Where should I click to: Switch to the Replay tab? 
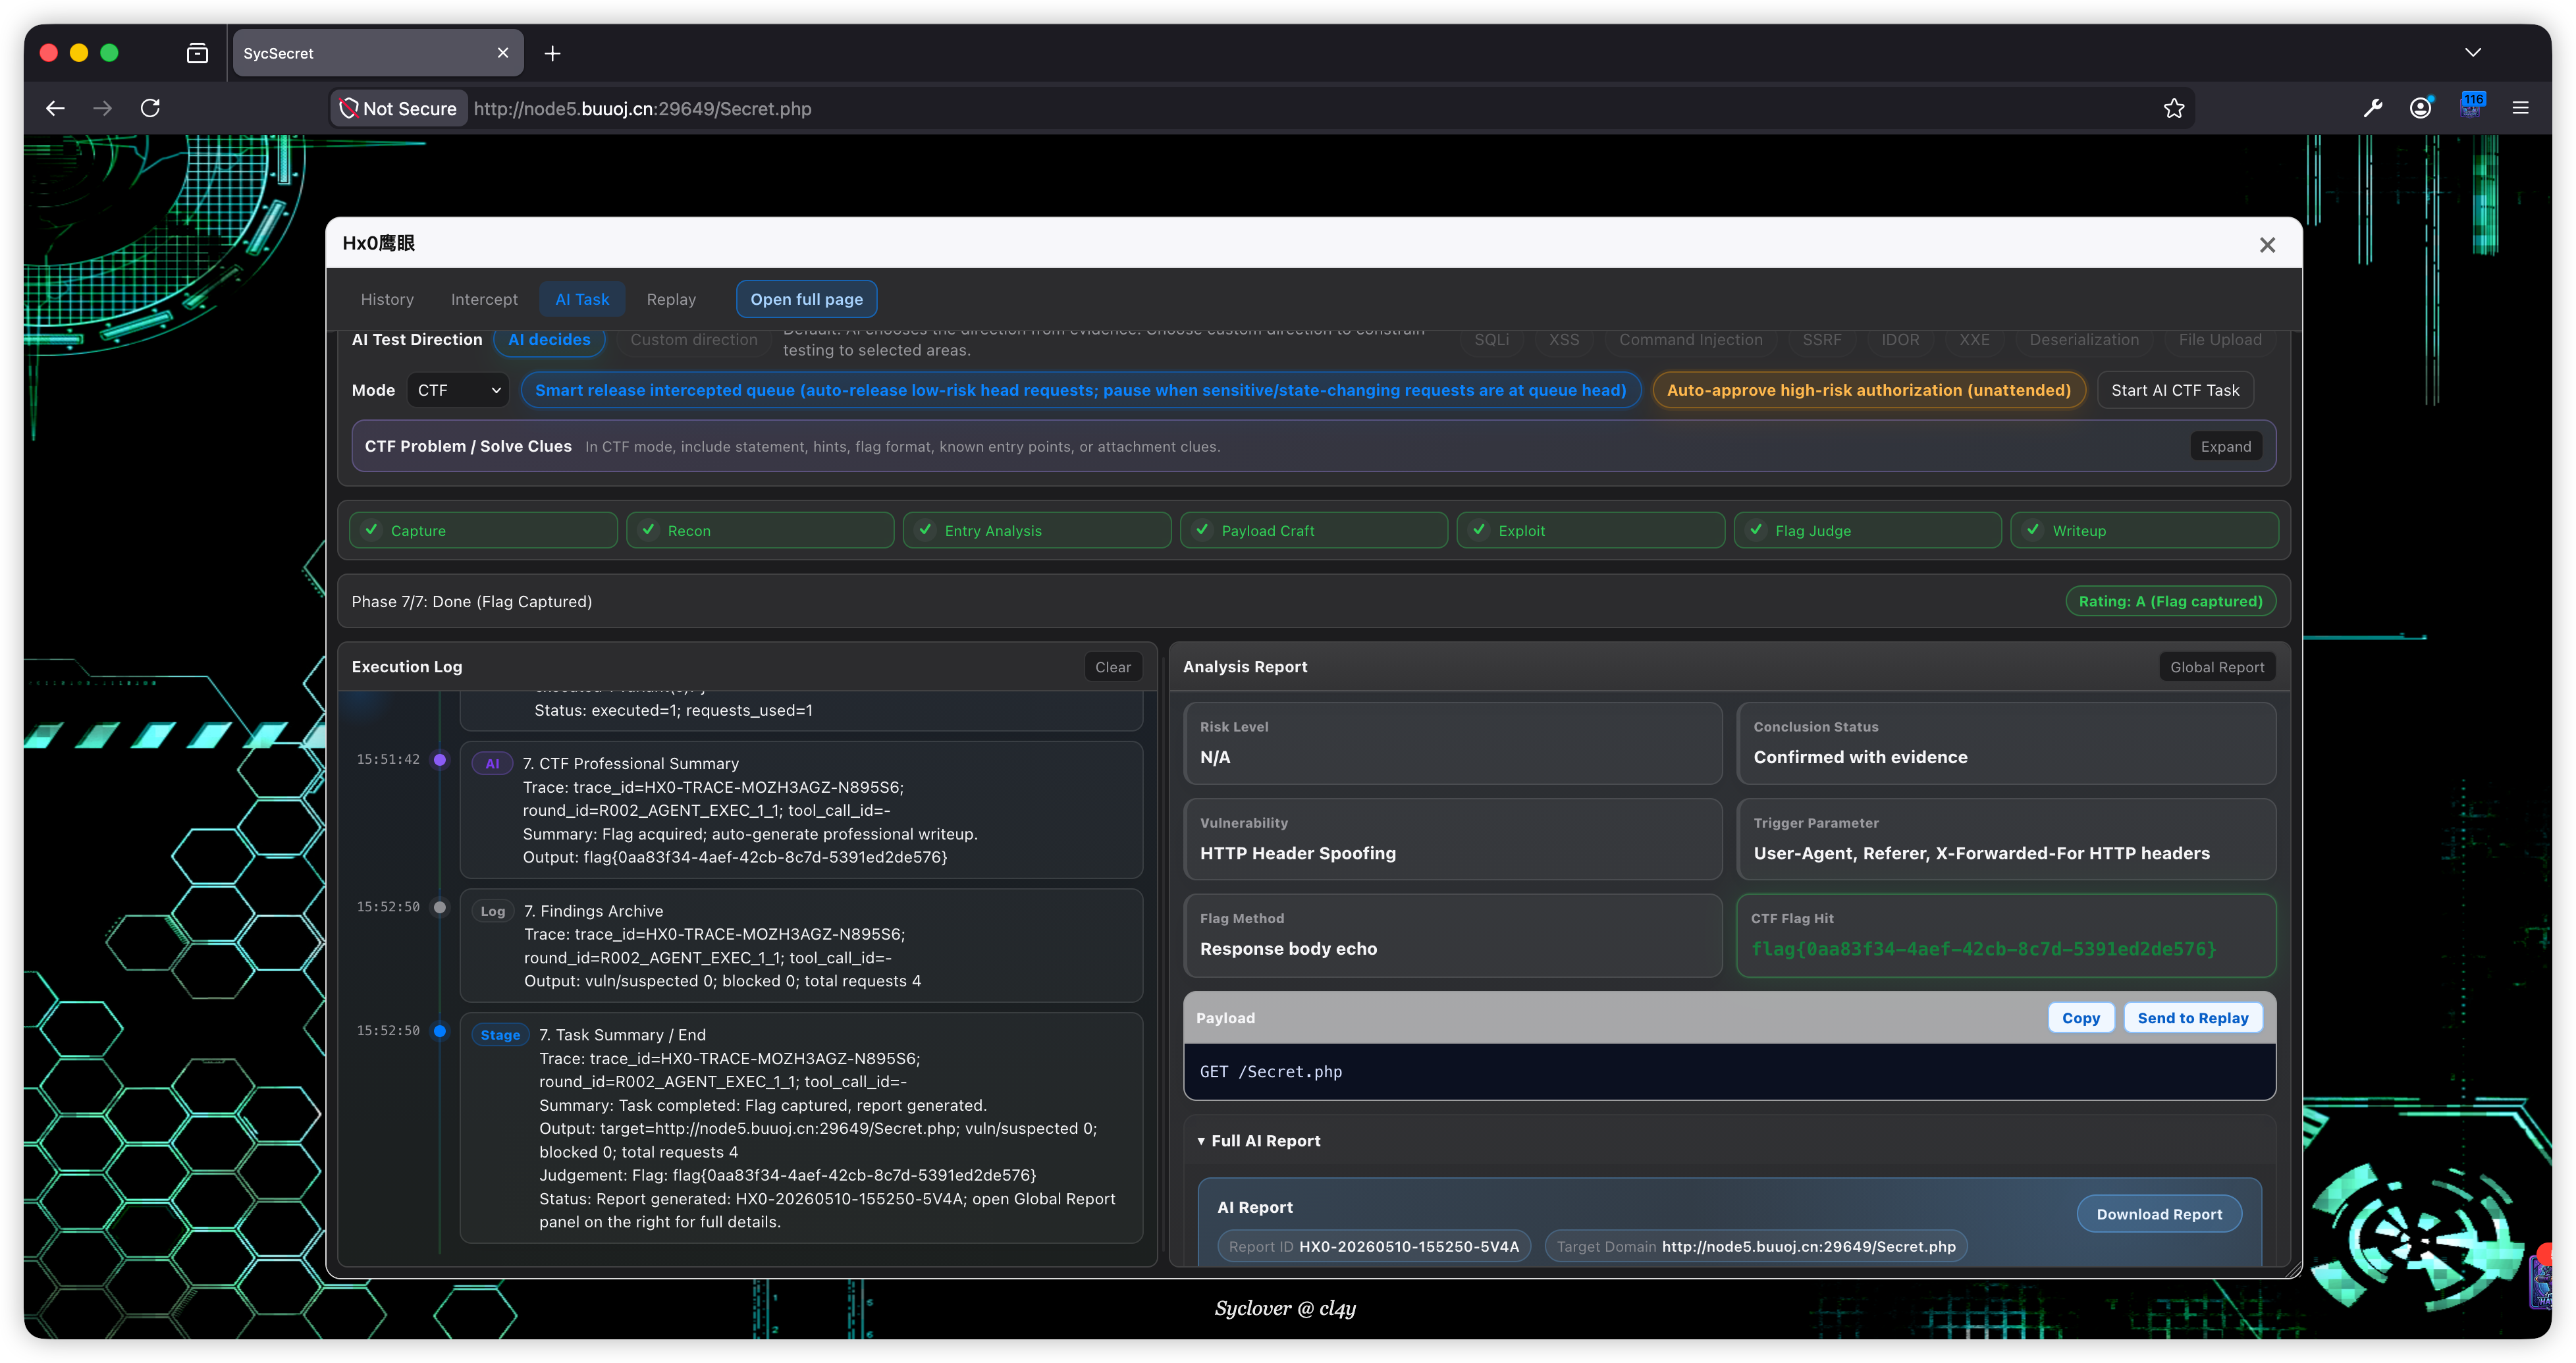click(x=670, y=299)
